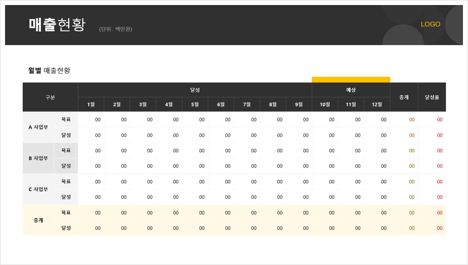Select C 사업부 목표 value for 10월
Image resolution: width=468 pixels, height=265 pixels.
tap(332, 182)
